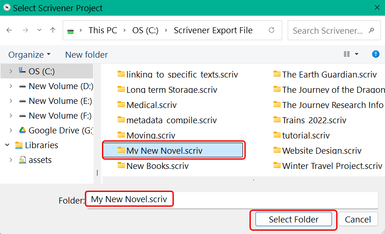Click the Scrivener icon in title bar
The image size is (385, 234).
pyautogui.click(x=7, y=8)
